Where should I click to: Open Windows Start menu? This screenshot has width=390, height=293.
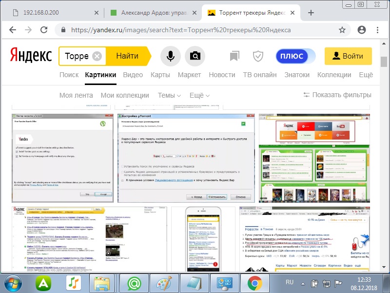[13, 283]
